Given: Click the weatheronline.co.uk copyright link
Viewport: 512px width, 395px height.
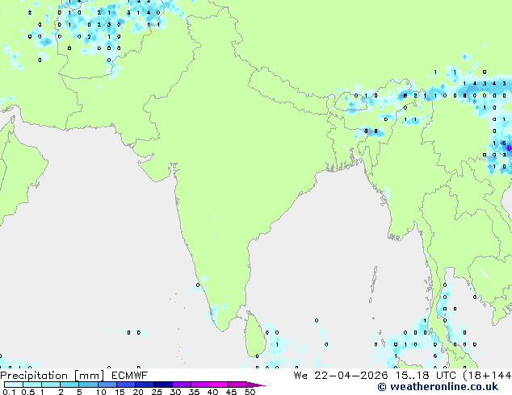Looking at the screenshot, I should (438, 387).
